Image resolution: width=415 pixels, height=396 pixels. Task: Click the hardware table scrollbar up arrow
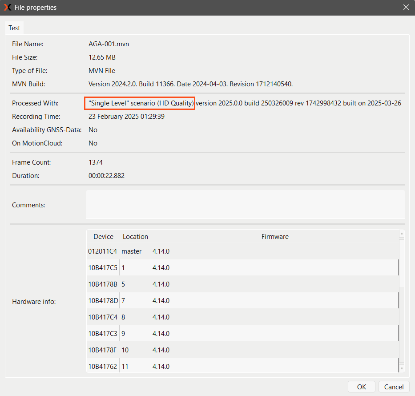pyautogui.click(x=402, y=233)
